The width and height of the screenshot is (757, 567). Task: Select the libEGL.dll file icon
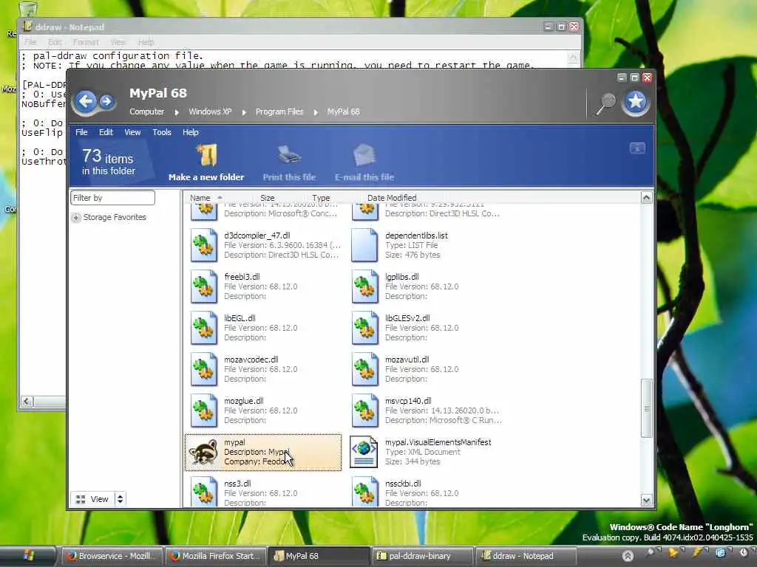204,328
